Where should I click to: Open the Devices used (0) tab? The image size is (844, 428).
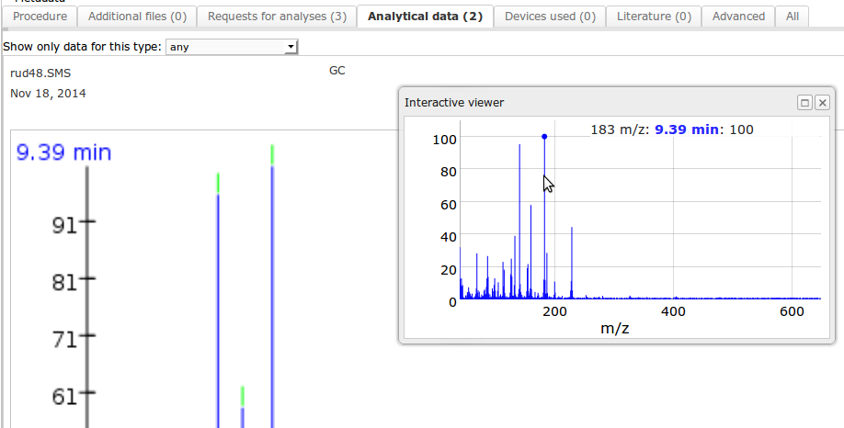coord(550,17)
